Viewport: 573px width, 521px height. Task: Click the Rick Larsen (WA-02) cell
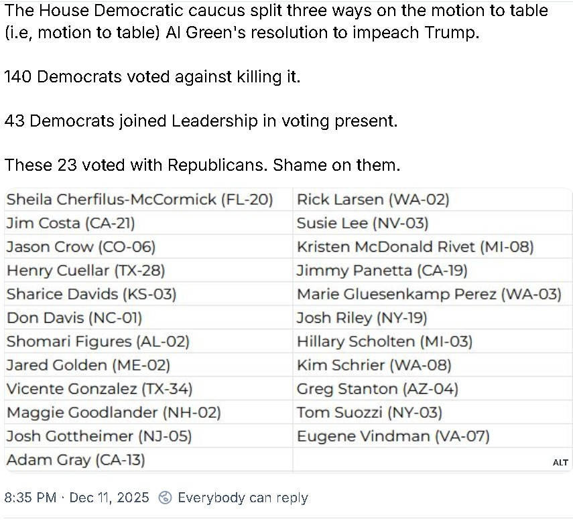pos(373,200)
